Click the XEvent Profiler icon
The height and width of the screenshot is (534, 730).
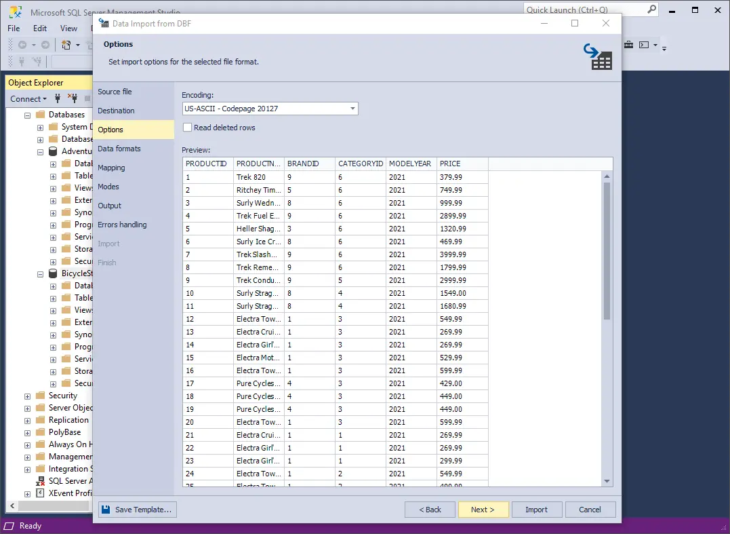pyautogui.click(x=41, y=493)
